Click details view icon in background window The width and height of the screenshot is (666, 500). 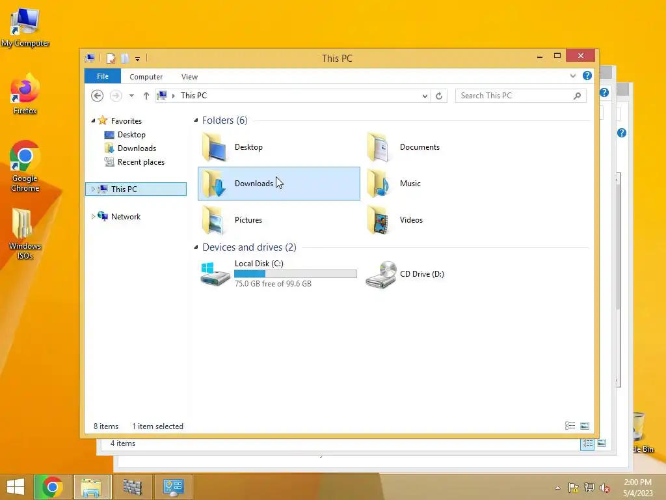pos(587,443)
